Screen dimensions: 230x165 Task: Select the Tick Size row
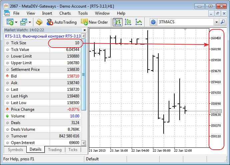[43, 43]
